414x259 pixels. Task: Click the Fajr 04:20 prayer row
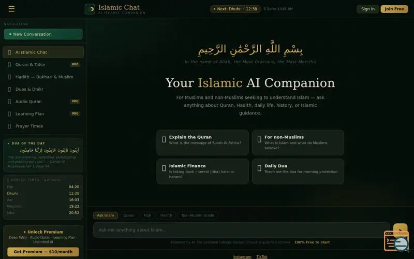coord(43,187)
